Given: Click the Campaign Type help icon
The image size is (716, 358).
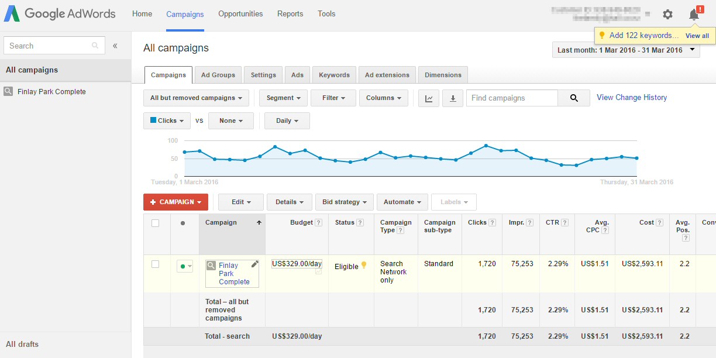Looking at the screenshot, I should [x=401, y=230].
